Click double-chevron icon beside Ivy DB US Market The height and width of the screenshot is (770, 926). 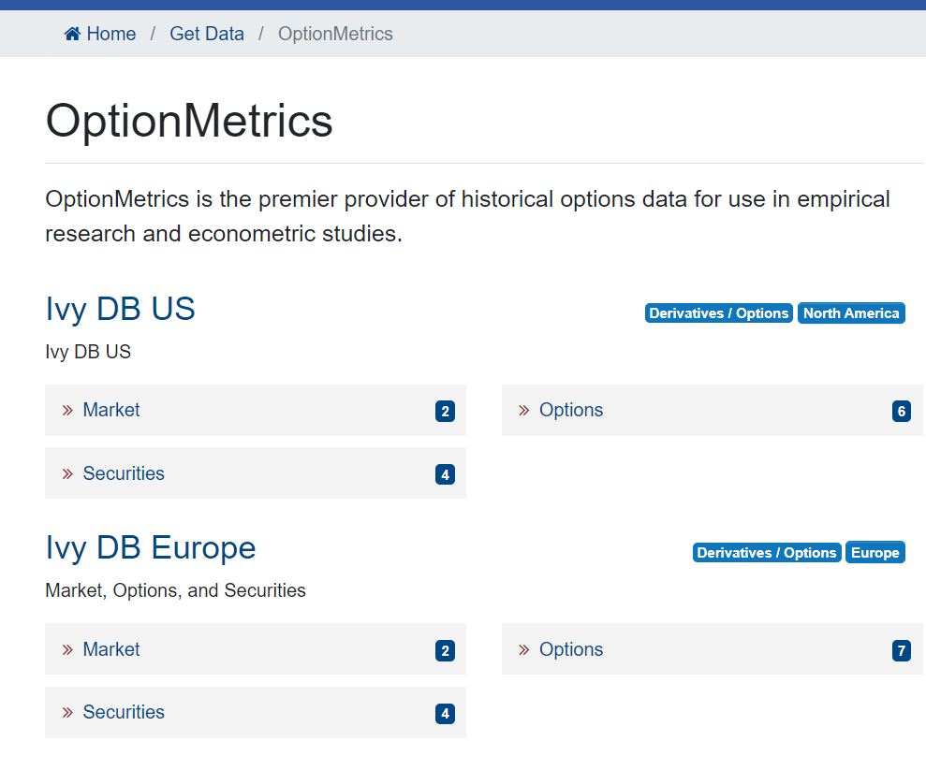pos(67,411)
